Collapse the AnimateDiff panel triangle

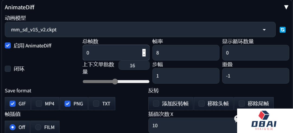[286, 7]
